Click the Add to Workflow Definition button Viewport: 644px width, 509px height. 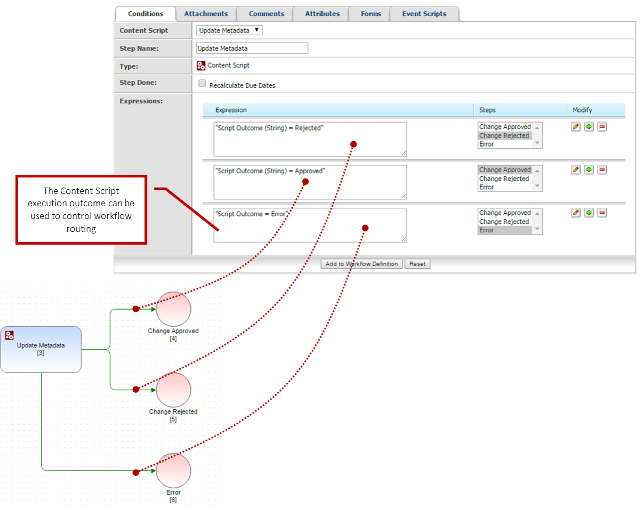361,264
